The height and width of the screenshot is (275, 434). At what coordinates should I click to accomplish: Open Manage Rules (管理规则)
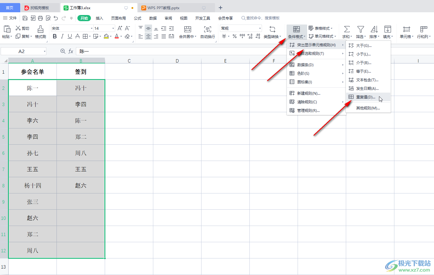[x=316, y=110]
